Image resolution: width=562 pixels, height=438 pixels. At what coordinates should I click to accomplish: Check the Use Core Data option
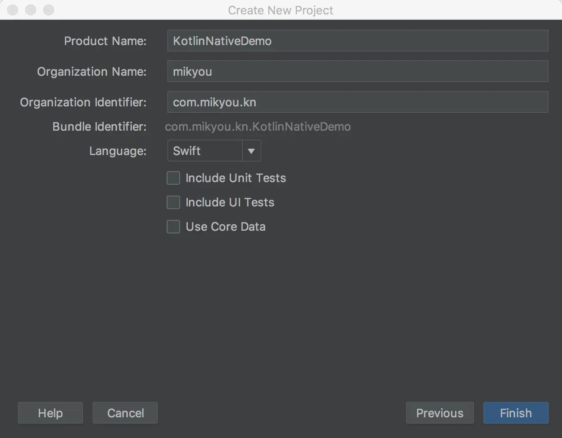click(173, 227)
